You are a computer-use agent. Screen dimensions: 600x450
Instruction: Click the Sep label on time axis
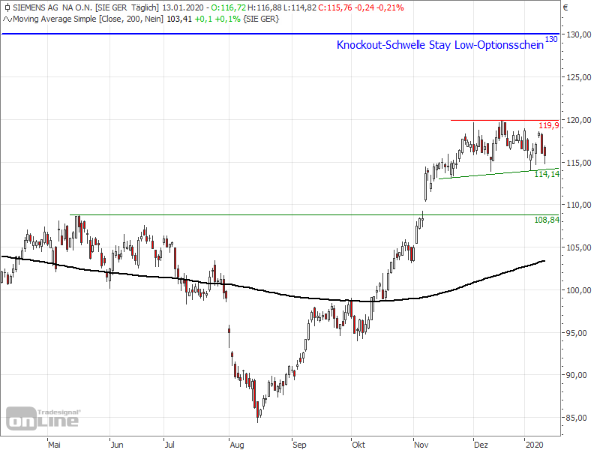299,445
